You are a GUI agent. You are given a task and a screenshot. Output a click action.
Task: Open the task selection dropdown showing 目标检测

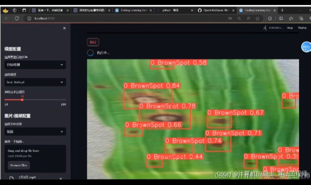35,65
